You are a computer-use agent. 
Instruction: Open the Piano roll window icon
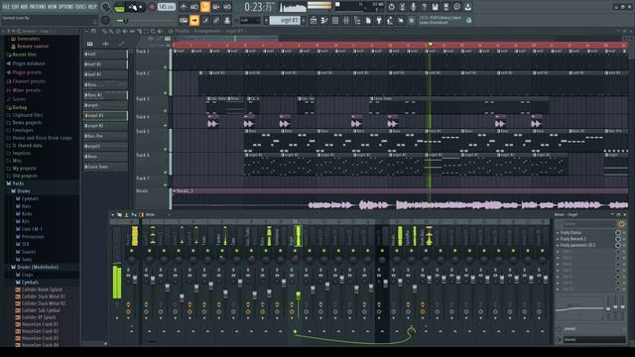(x=324, y=20)
